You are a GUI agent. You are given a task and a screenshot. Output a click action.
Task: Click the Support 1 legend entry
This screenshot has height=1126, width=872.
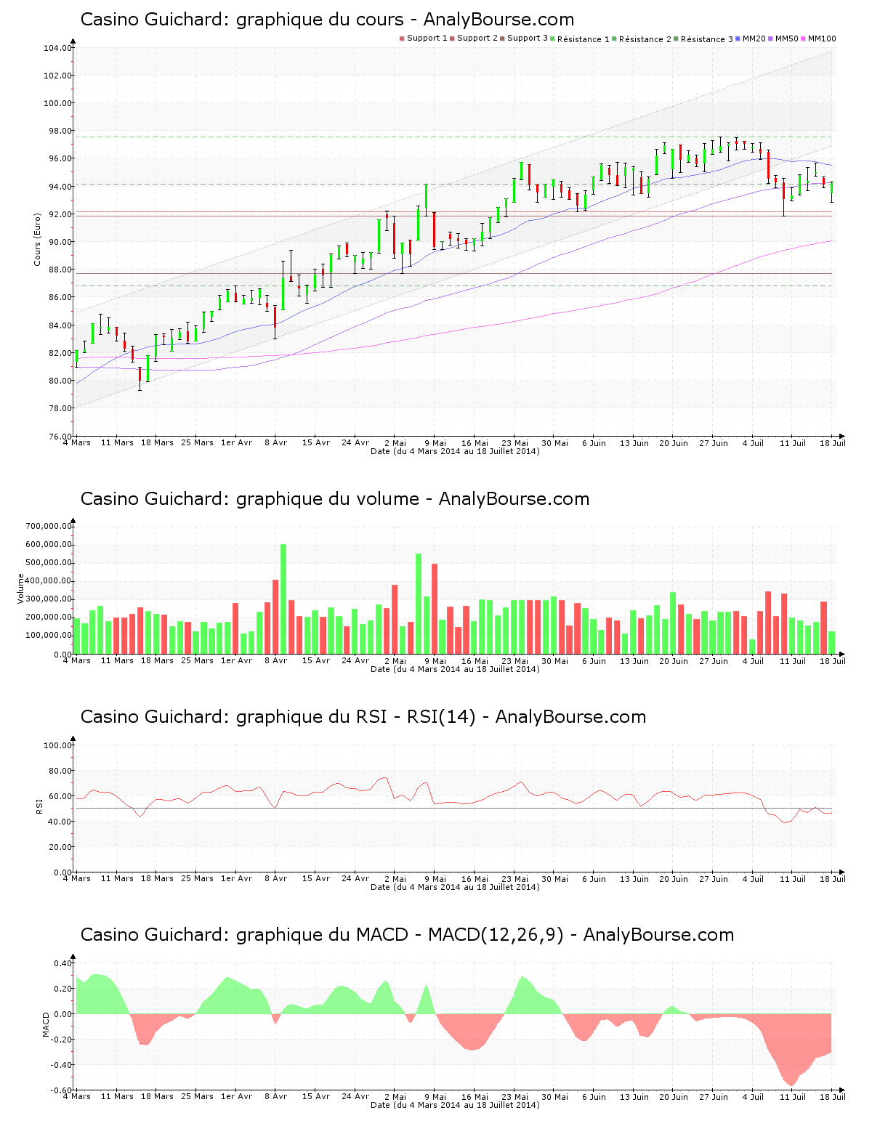click(x=424, y=39)
